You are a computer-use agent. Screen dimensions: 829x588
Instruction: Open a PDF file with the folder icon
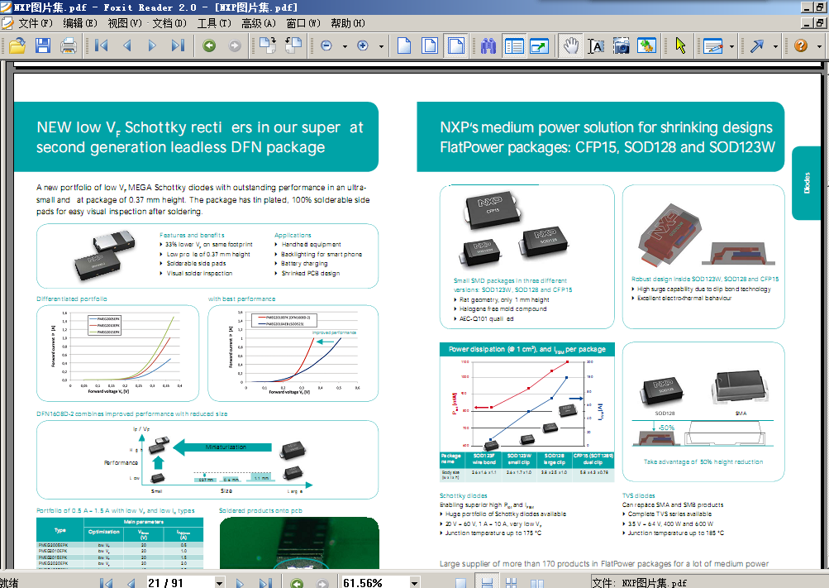click(17, 46)
